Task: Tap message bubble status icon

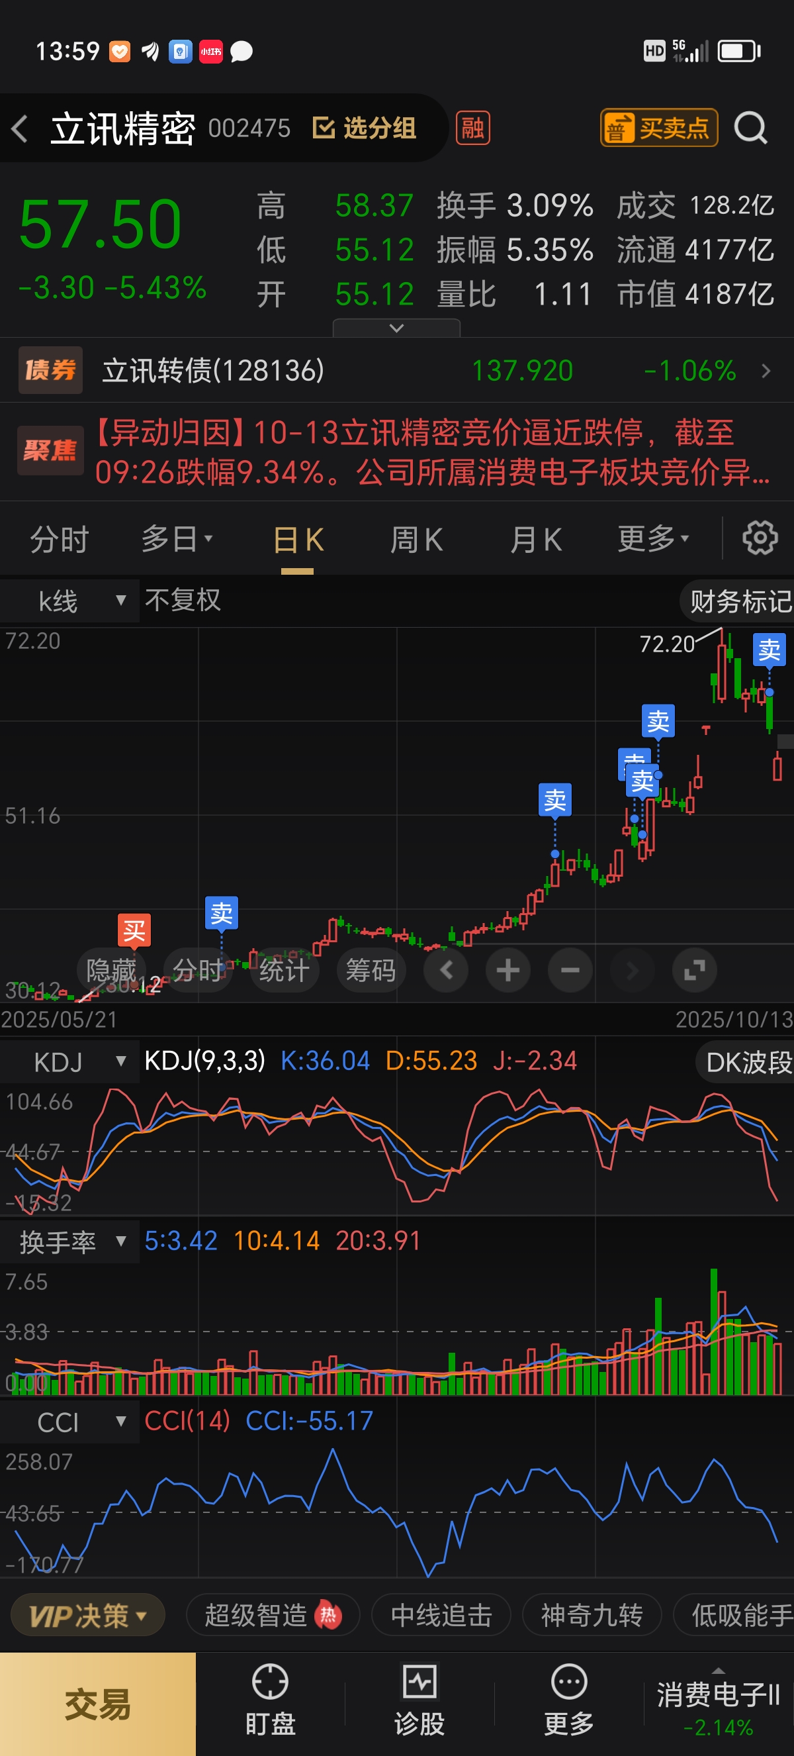Action: 241,52
